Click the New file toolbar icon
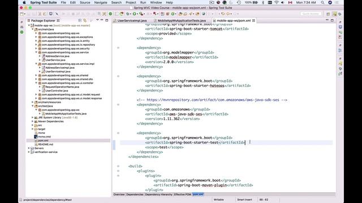This screenshot has height=203, width=362. [21, 14]
